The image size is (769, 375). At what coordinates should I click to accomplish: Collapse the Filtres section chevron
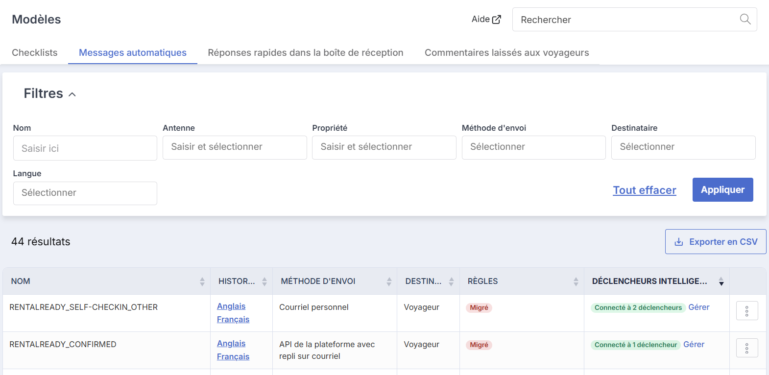(72, 94)
